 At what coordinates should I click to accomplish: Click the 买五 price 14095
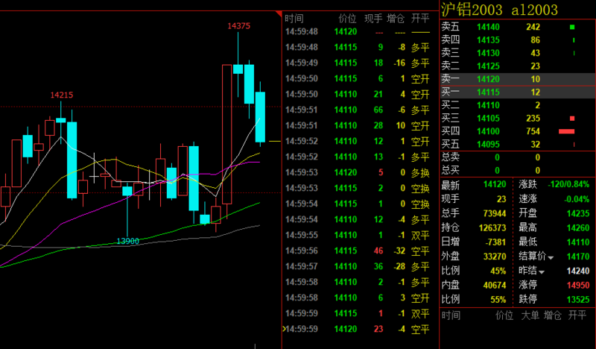point(488,144)
